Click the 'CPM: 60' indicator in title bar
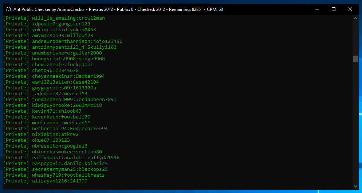The image size is (362, 193). click(x=215, y=9)
